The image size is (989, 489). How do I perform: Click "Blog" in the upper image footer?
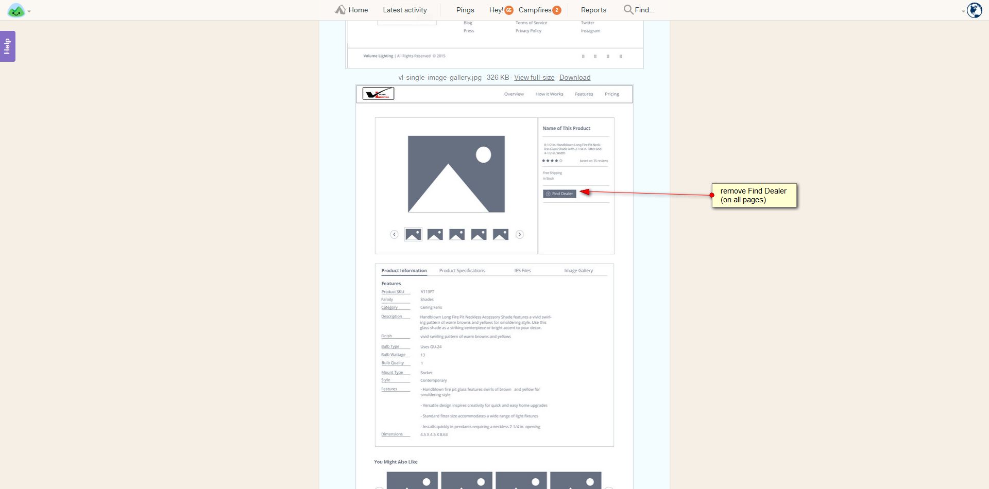pos(468,23)
